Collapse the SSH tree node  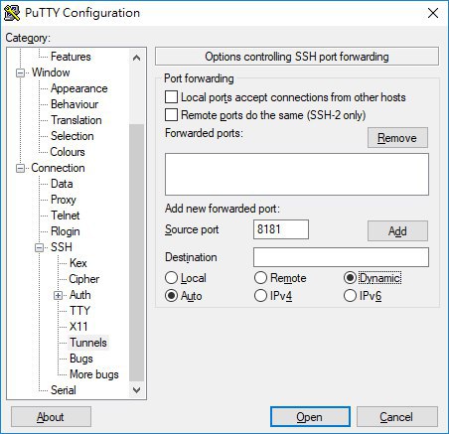tap(39, 247)
